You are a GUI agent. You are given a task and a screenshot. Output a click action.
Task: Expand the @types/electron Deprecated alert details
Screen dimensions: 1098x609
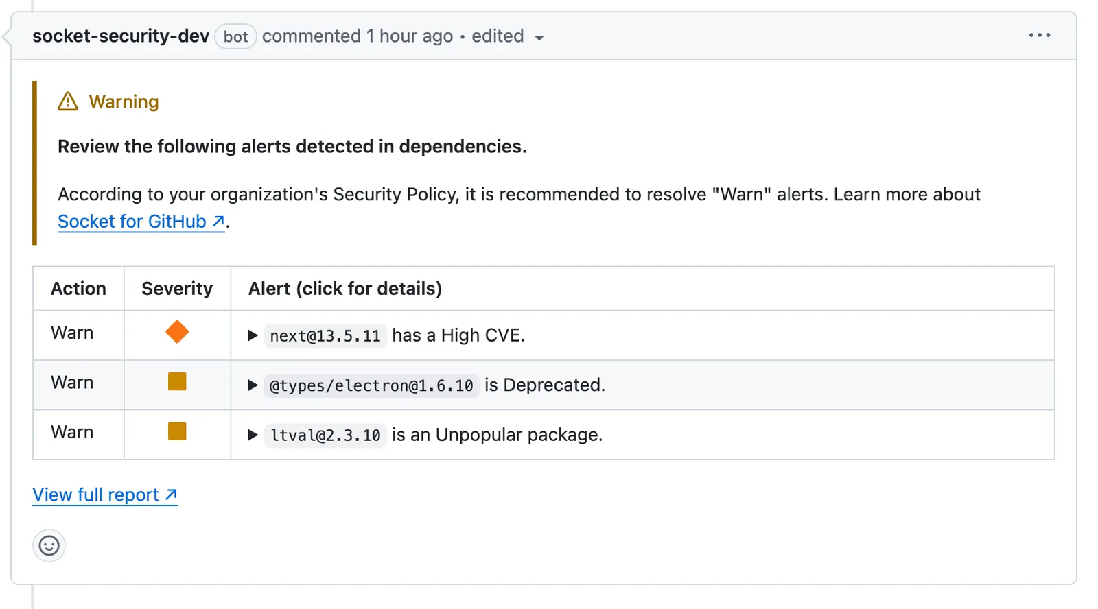[x=253, y=385]
